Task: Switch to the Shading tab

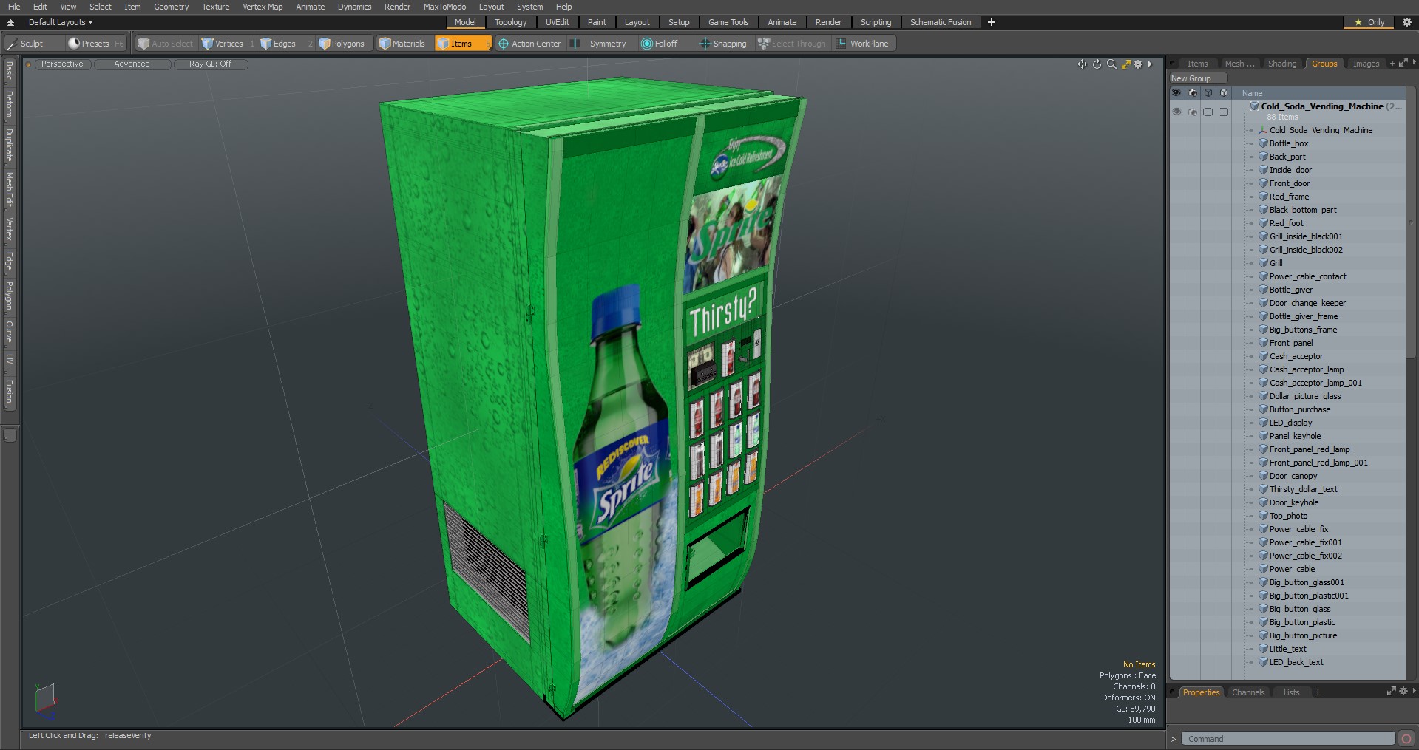Action: tap(1281, 64)
